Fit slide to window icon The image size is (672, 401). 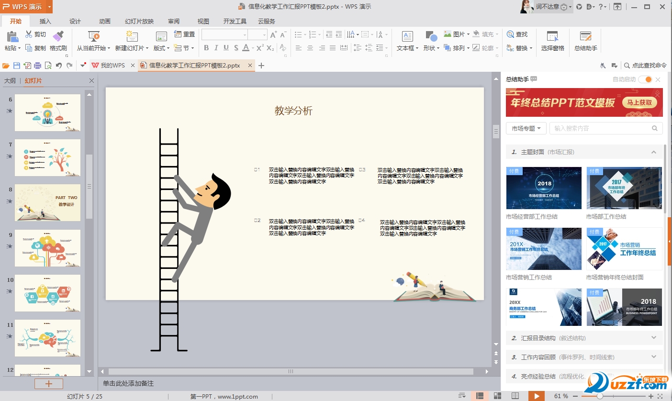click(661, 396)
